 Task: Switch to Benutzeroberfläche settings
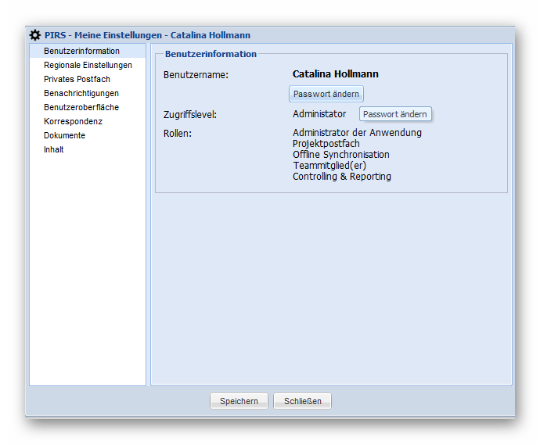click(x=81, y=107)
